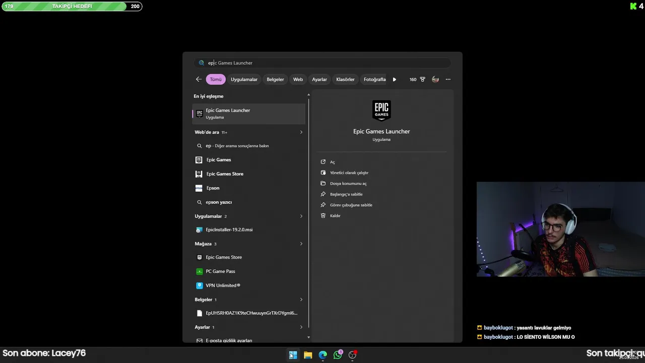Click the webcam overlay thumbnail
Screen dimensions: 645x363
click(560, 229)
